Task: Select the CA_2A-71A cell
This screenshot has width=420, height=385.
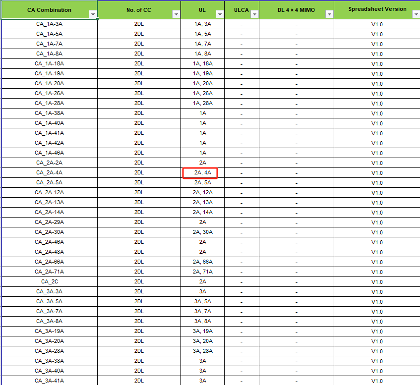Action: tap(49, 272)
